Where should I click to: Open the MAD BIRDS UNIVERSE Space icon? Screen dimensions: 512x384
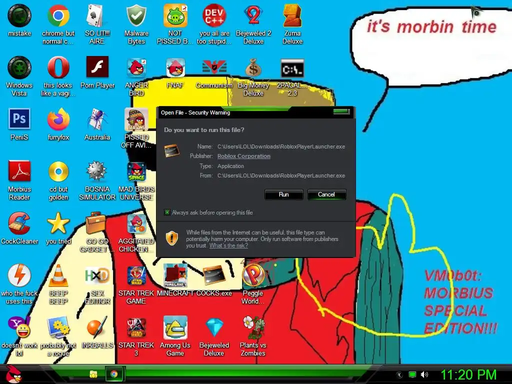[x=136, y=171]
